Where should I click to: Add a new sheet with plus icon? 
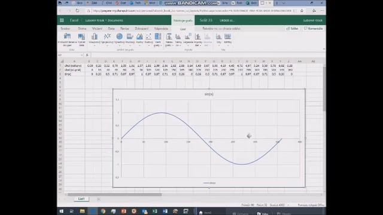click(x=98, y=199)
